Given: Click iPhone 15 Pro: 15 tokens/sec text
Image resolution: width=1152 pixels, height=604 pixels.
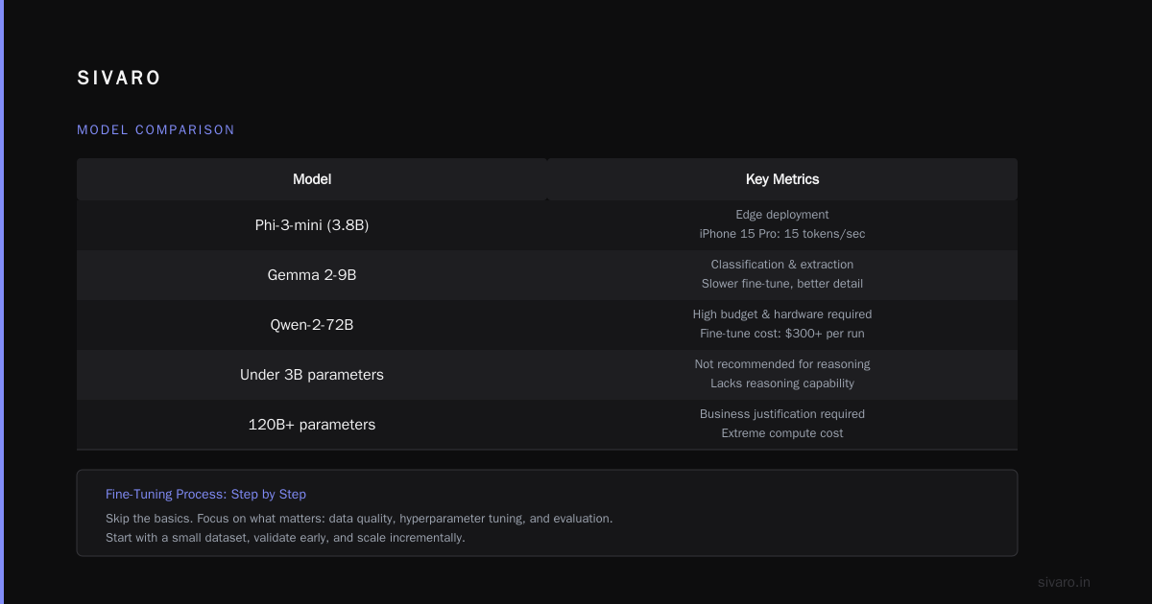Looking at the screenshot, I should (782, 234).
